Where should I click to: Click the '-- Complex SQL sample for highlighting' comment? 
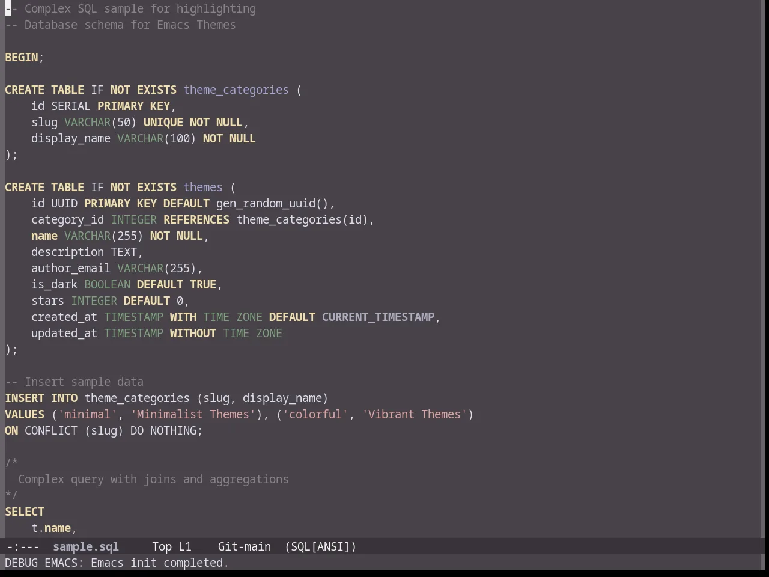(x=130, y=8)
